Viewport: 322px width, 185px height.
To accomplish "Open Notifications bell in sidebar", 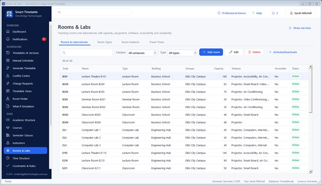I will (x=8, y=39).
